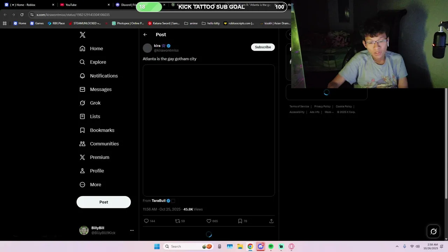Viewport: 448px width, 252px height.
Task: Click the browser address bar URL
Action: coord(73,15)
